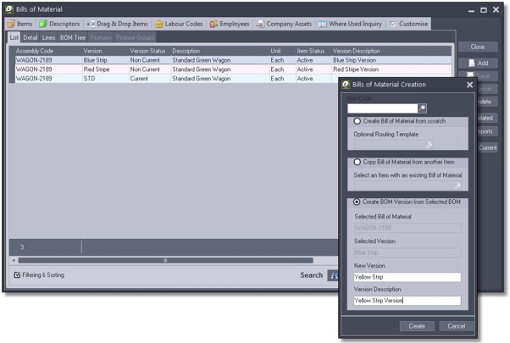Select Copy Bill of Material from another Item
Image resolution: width=510 pixels, height=343 pixels.
(x=357, y=161)
